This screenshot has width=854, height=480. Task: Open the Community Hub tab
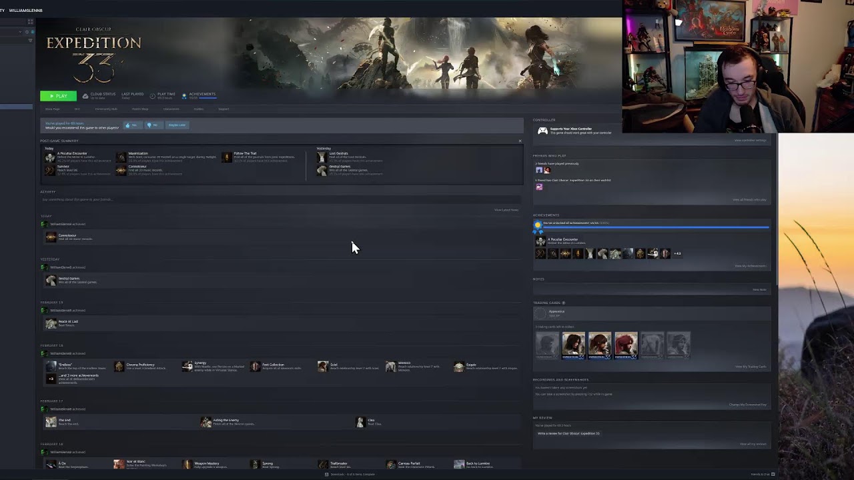pyautogui.click(x=106, y=109)
